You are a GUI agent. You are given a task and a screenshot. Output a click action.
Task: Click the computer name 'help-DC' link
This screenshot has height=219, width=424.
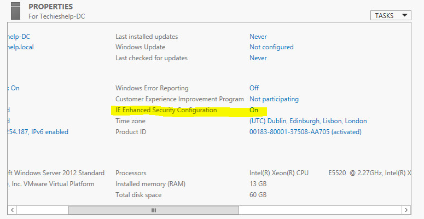pos(19,37)
